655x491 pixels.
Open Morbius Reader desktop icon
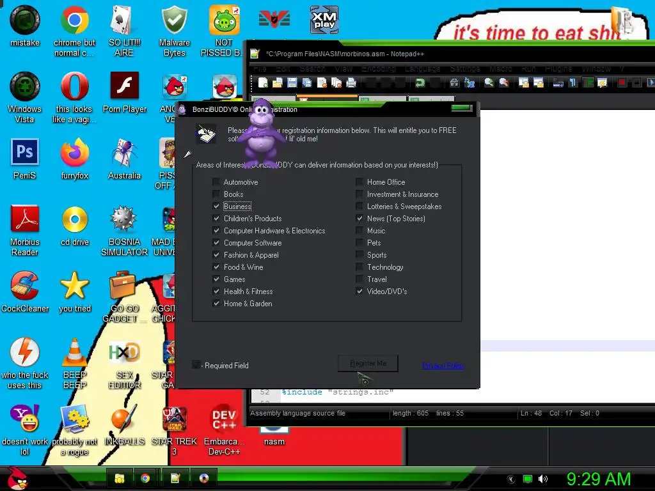point(25,230)
